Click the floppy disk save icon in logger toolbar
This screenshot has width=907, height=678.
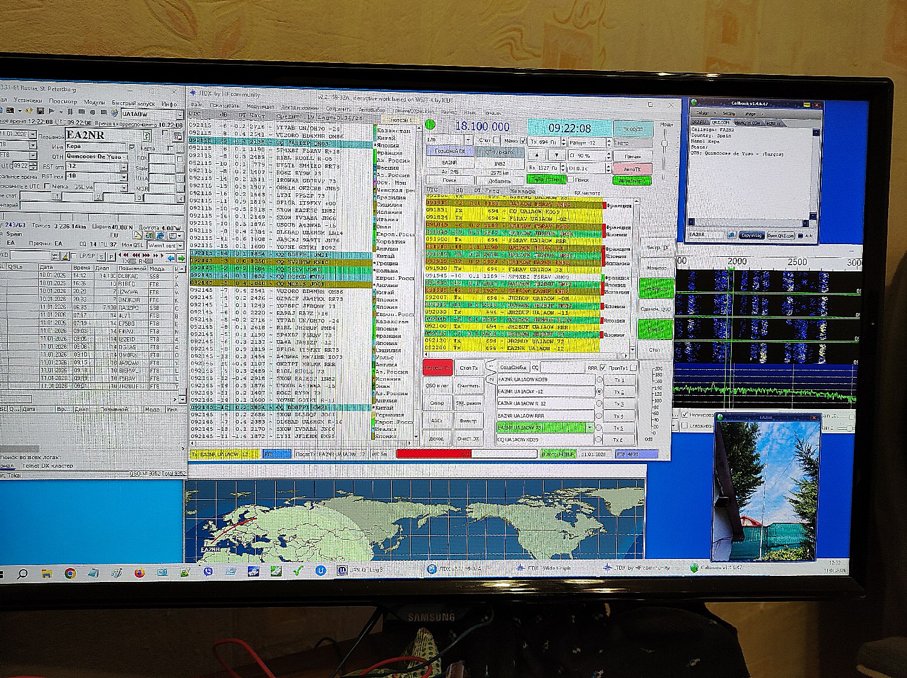pyautogui.click(x=40, y=111)
